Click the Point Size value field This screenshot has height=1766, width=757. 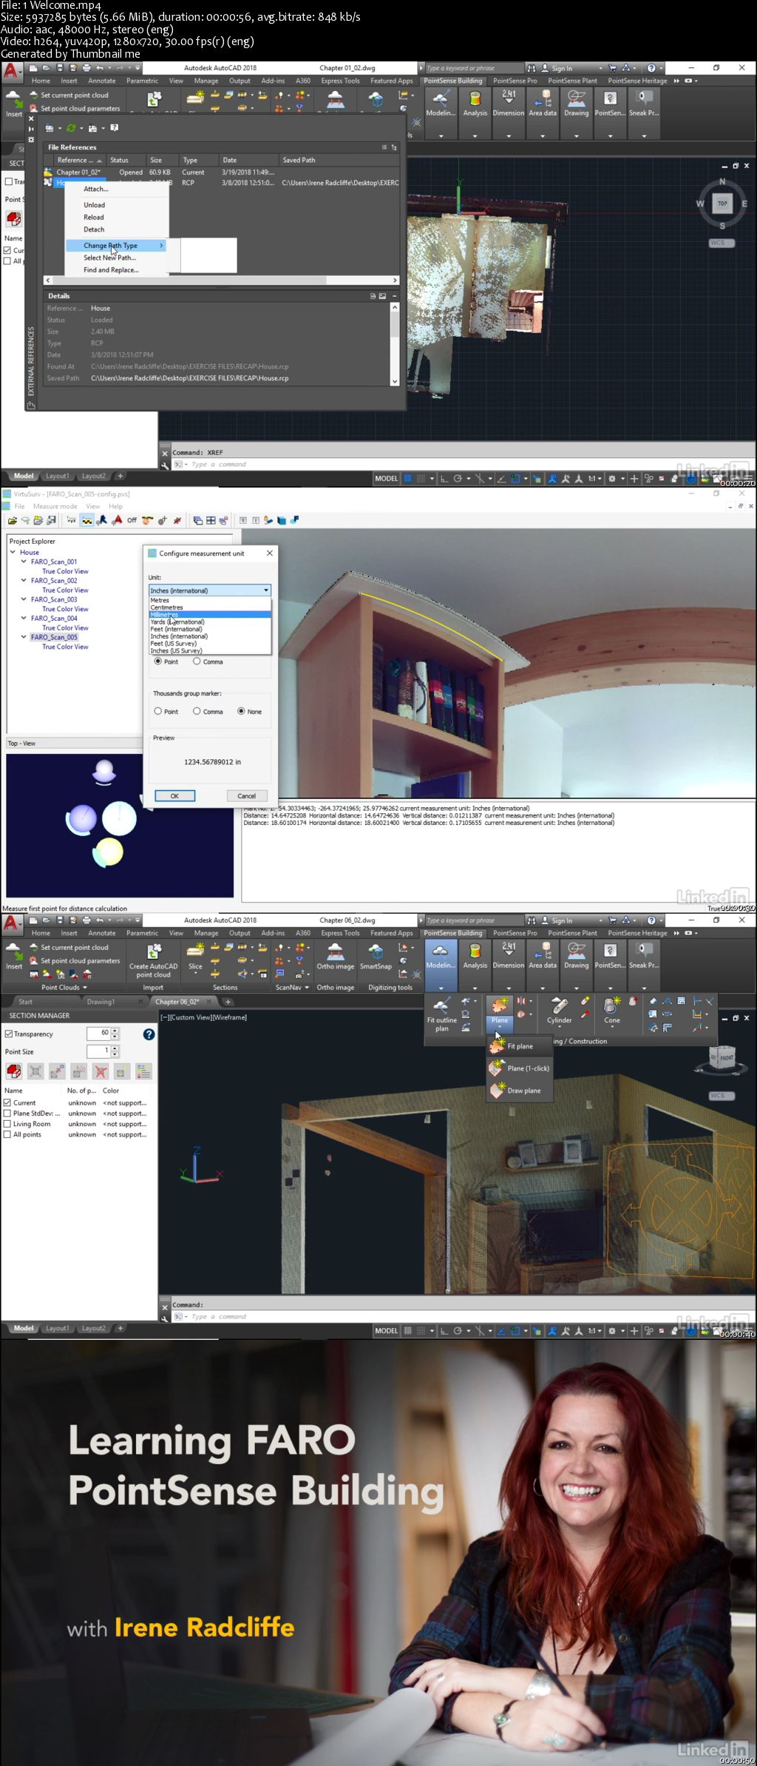pyautogui.click(x=98, y=1051)
